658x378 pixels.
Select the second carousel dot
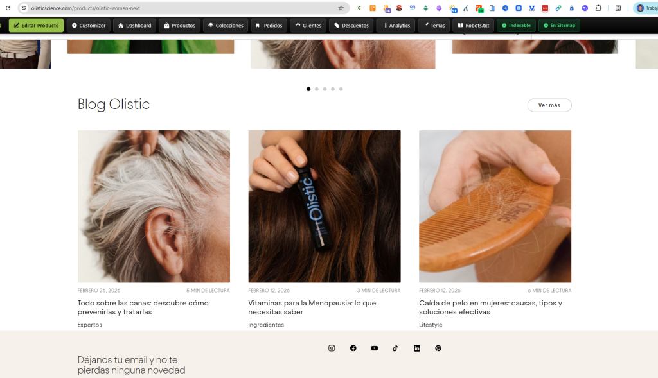tap(317, 89)
